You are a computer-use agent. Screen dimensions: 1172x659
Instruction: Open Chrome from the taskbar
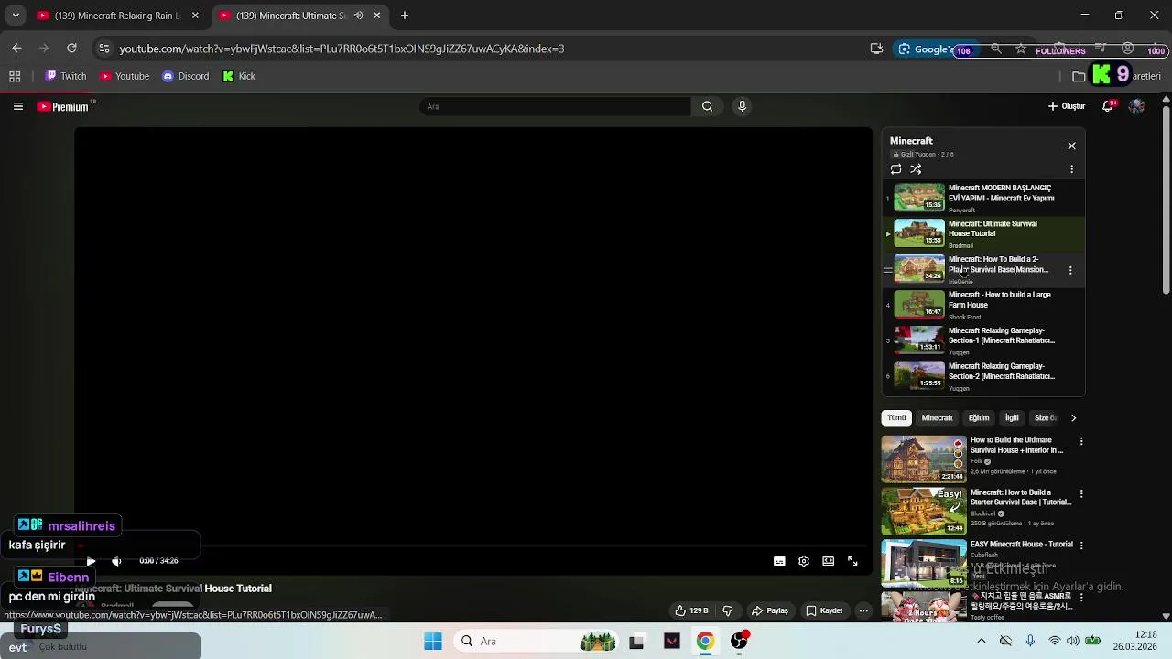tap(705, 642)
